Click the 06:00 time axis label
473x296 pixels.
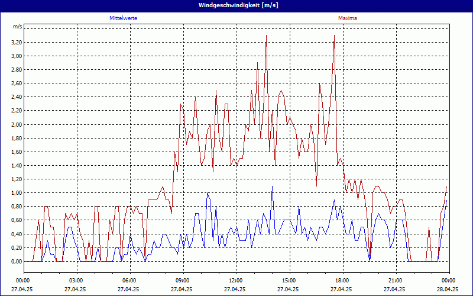point(130,281)
